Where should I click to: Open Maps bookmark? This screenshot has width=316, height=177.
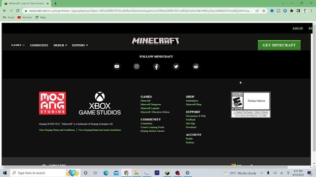(x=41, y=18)
